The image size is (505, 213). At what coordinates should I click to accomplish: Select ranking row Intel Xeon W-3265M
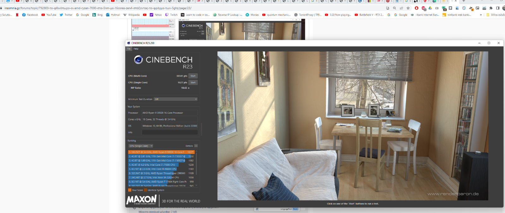[x=161, y=177]
